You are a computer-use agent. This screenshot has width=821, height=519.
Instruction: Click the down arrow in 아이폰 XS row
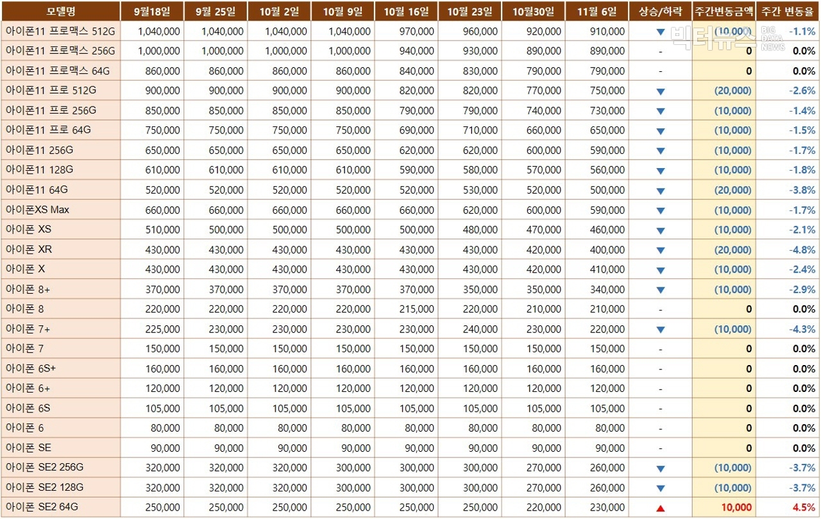pyautogui.click(x=661, y=231)
